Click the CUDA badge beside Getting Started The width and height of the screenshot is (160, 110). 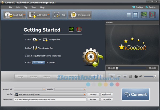[x=71, y=30]
